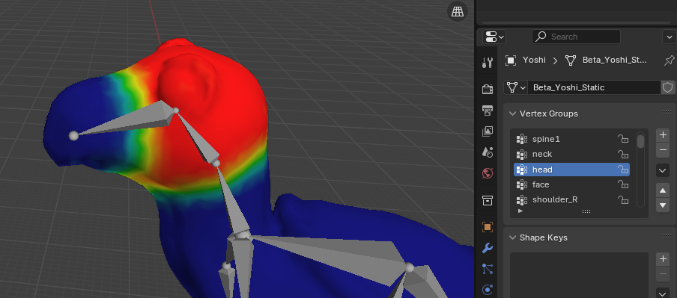Viewport: 677px width, 298px height.
Task: Open the Render properties tab
Action: coord(488,89)
